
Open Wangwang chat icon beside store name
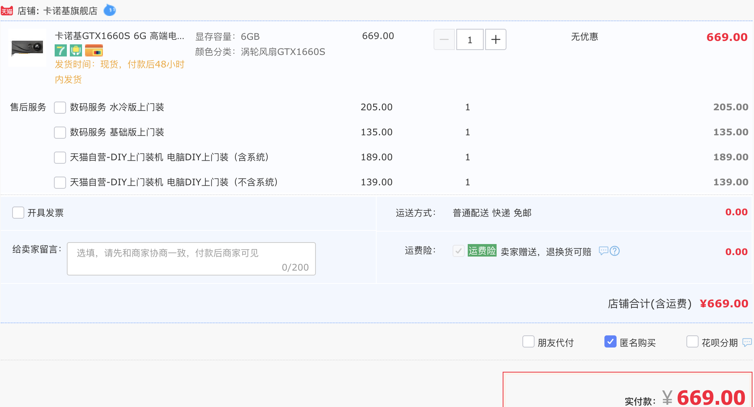[110, 10]
